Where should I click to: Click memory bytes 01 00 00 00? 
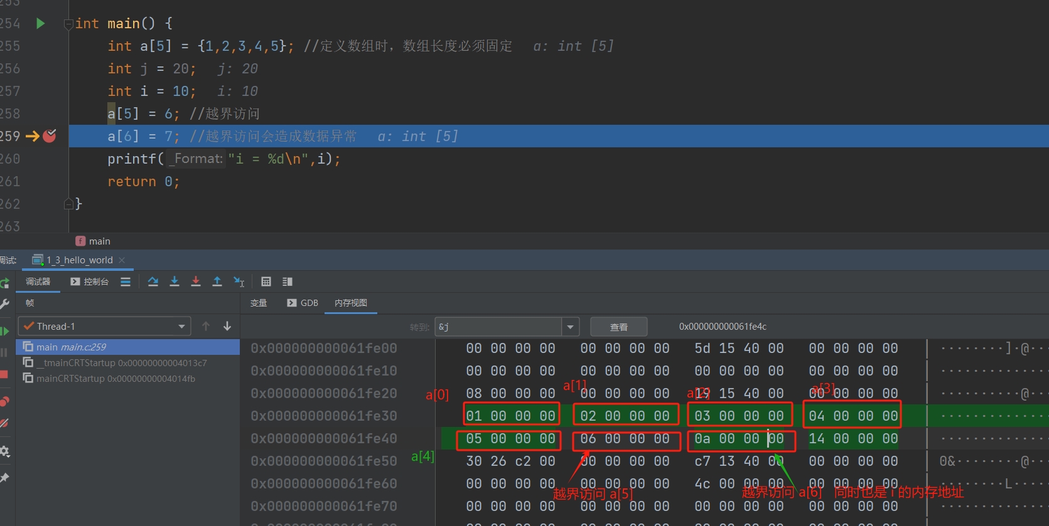510,416
